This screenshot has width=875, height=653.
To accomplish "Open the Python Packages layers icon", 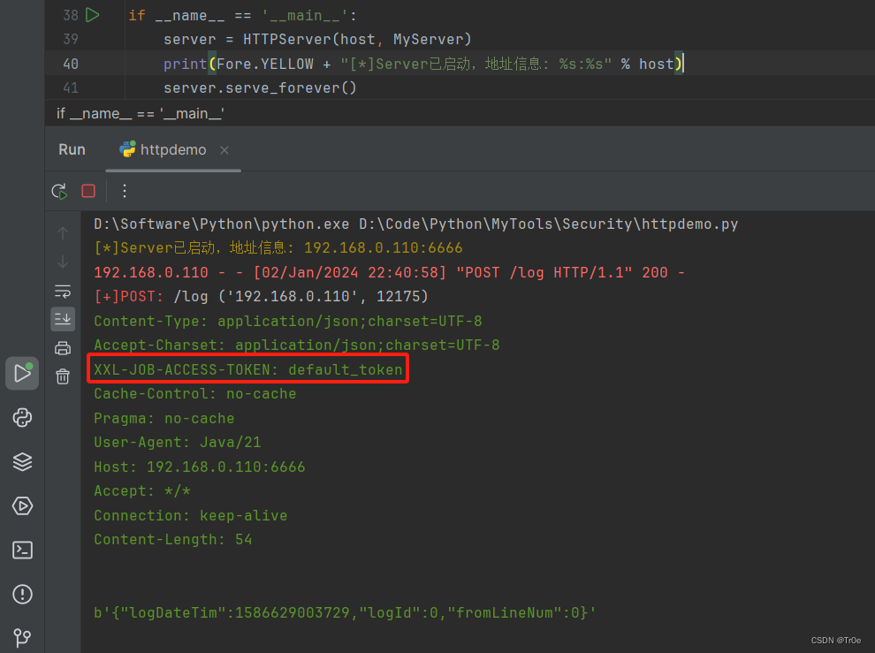I will (x=22, y=461).
